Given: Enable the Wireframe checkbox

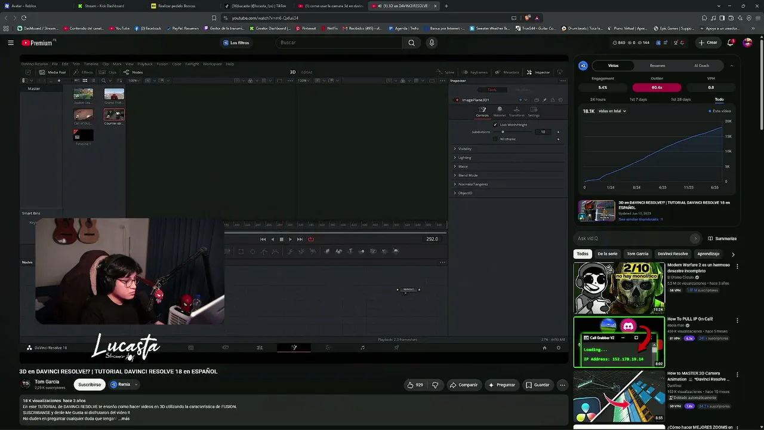Looking at the screenshot, I should 495,139.
